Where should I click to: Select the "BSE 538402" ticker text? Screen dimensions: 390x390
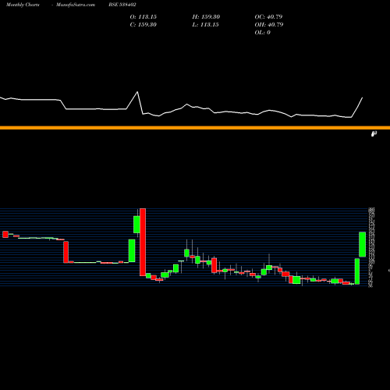(122, 5)
